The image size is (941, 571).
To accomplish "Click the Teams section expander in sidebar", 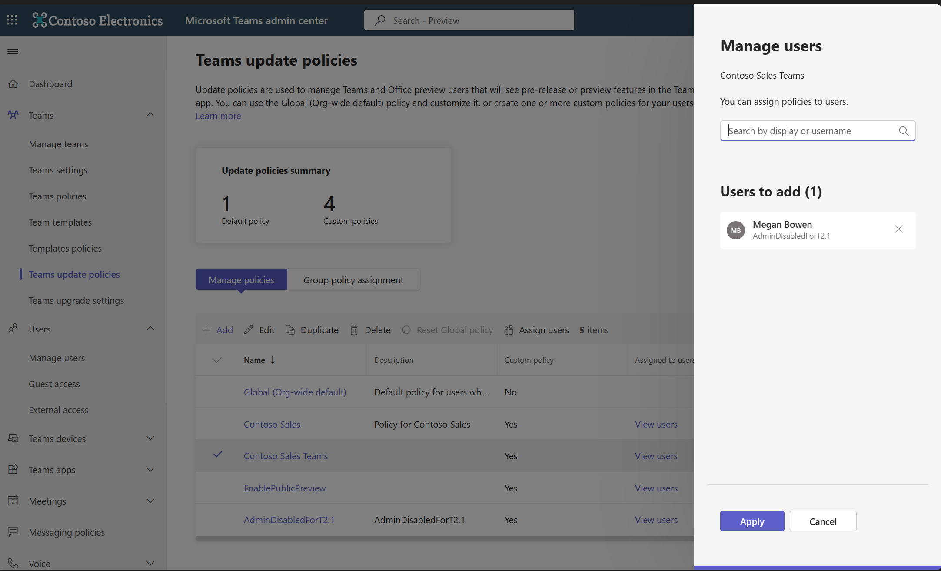I will tap(150, 115).
